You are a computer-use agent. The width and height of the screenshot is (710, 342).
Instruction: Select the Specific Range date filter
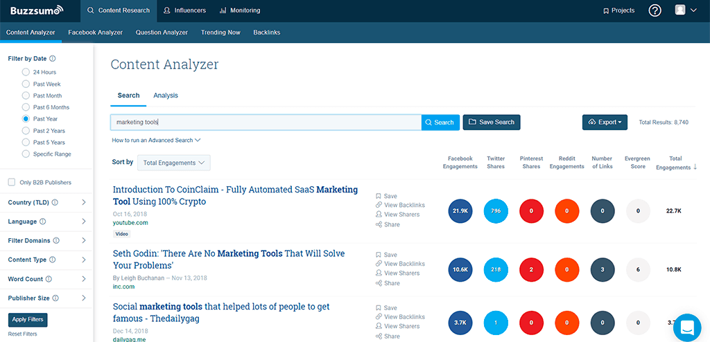click(26, 154)
